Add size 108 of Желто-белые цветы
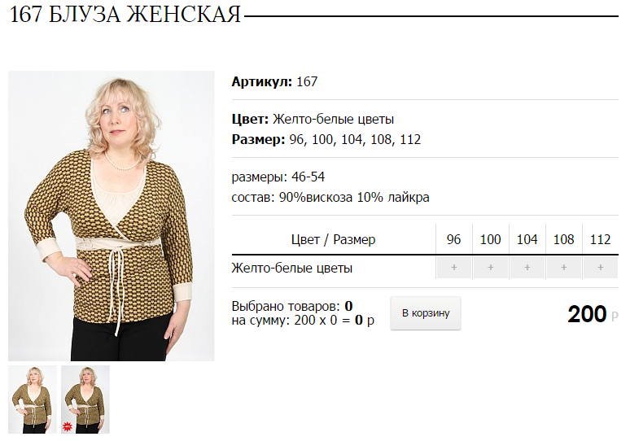The width and height of the screenshot is (630, 441). 564,268
